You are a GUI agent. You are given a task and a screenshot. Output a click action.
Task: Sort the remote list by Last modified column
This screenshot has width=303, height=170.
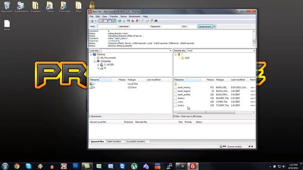pos(240,80)
